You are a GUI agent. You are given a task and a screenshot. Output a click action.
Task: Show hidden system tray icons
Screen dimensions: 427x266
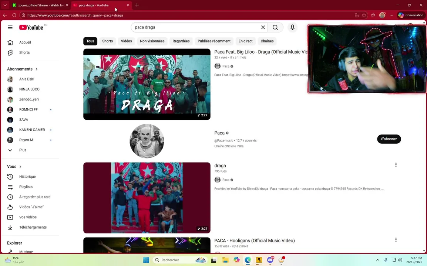(377, 260)
